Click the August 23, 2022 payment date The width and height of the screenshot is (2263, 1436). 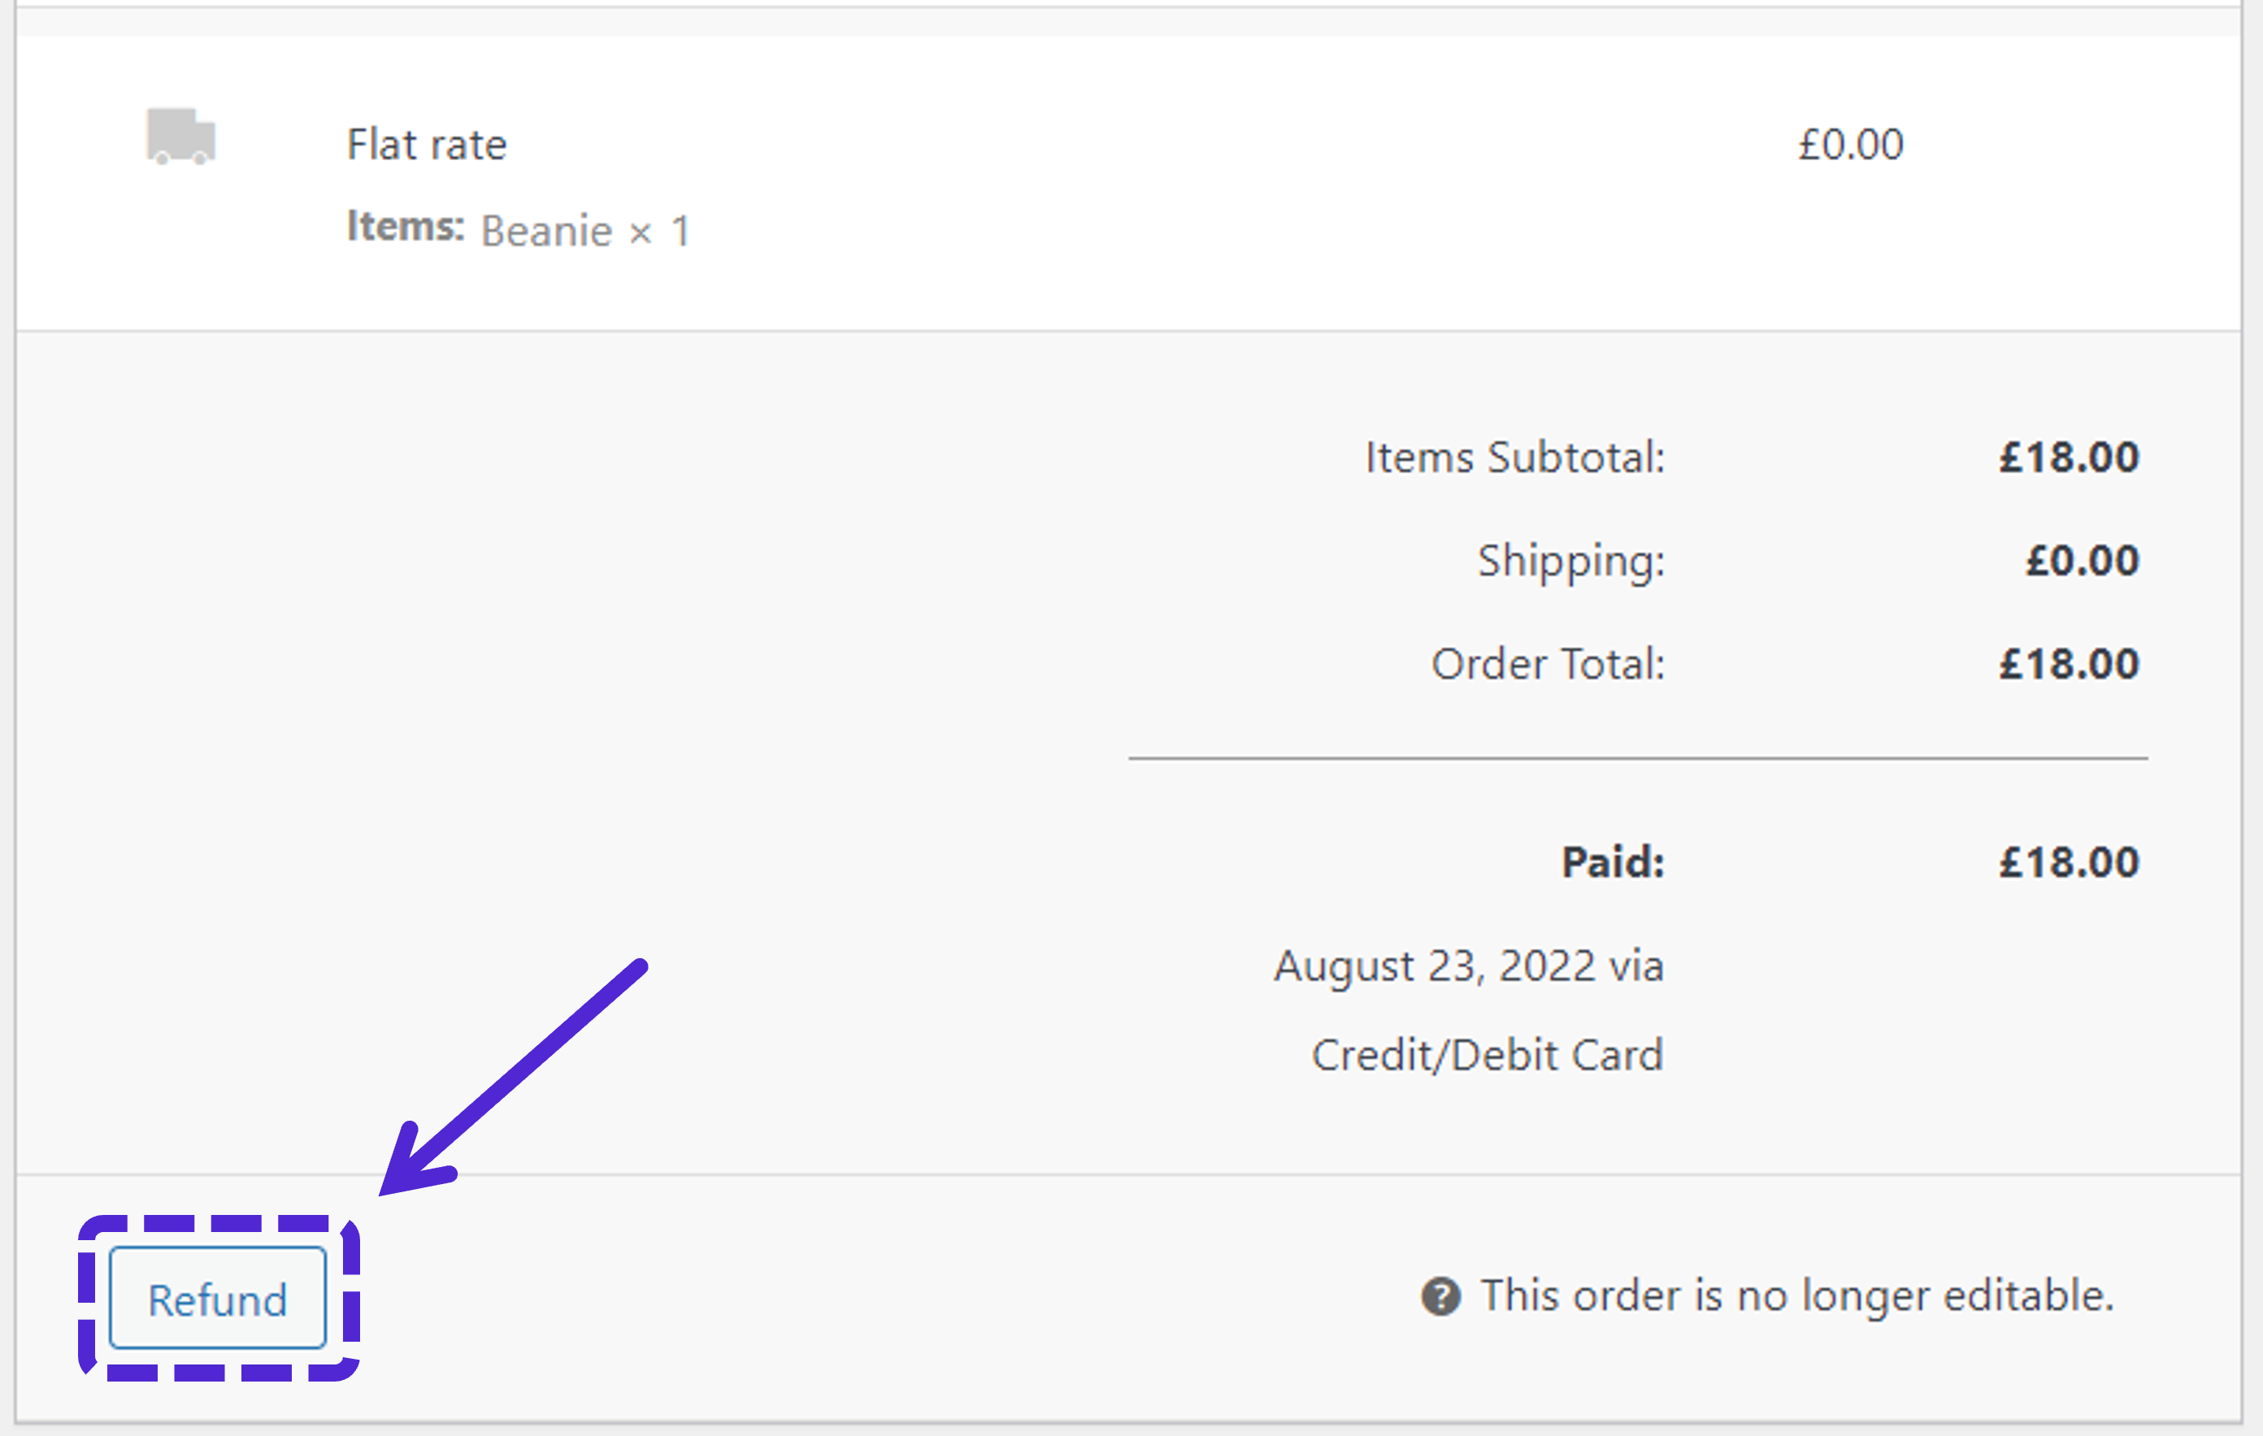click(x=1468, y=966)
